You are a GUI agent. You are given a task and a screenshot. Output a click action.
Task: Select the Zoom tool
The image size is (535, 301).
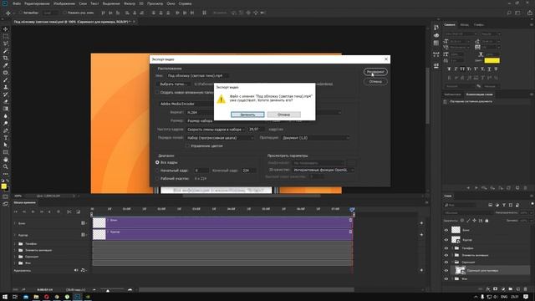coord(6,166)
